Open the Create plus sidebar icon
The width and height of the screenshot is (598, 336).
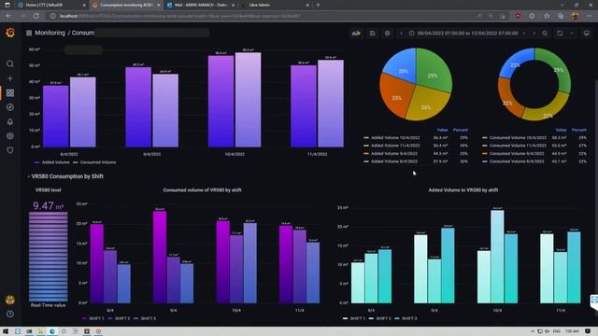click(x=10, y=78)
